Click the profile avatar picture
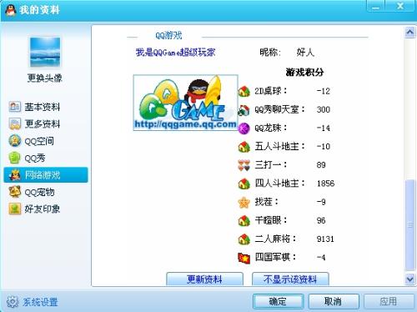The image size is (417, 312). click(x=45, y=53)
